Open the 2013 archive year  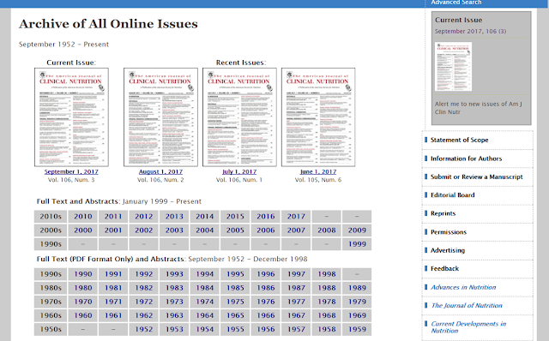pyautogui.click(x=174, y=217)
